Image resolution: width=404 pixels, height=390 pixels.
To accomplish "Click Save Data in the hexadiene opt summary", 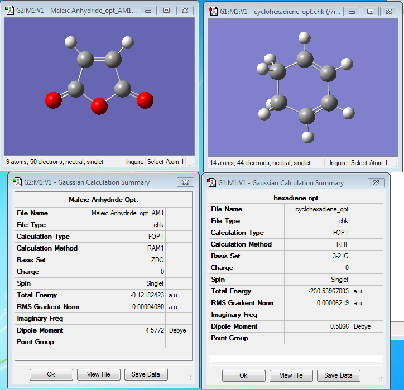I will (x=338, y=375).
